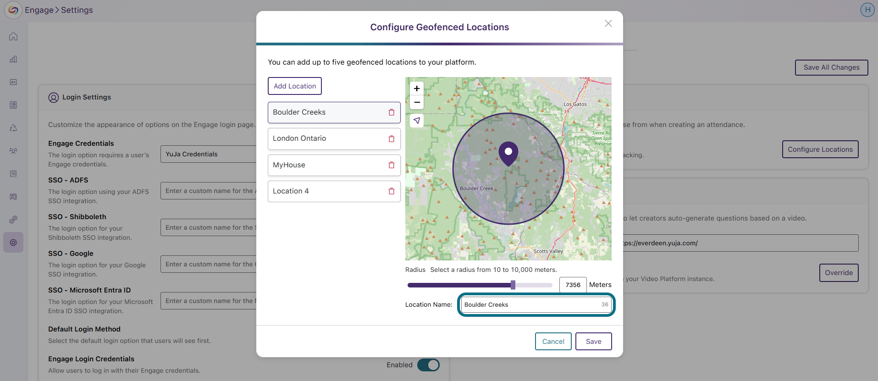
Task: Cancel the geofence configuration dialog
Action: click(553, 342)
